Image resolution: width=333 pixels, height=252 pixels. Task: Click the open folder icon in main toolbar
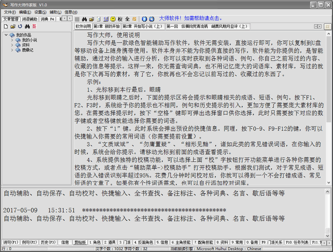tap(92, 19)
